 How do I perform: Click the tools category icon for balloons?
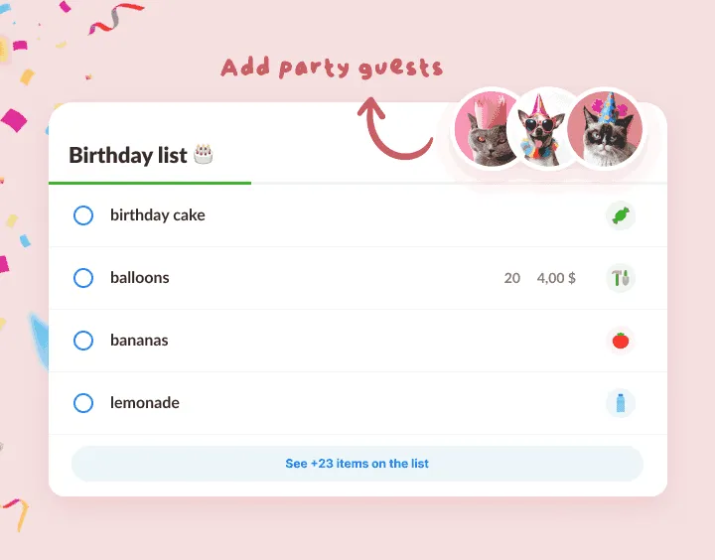[620, 278]
